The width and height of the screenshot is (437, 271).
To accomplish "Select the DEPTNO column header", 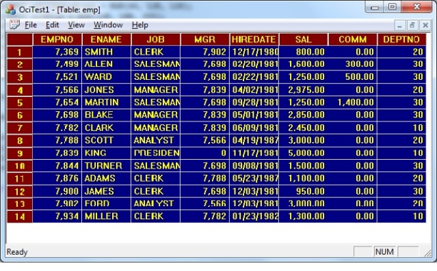I will [401, 39].
